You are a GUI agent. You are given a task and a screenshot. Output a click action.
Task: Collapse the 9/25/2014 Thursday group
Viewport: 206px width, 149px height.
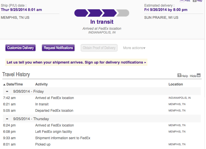click(x=7, y=119)
